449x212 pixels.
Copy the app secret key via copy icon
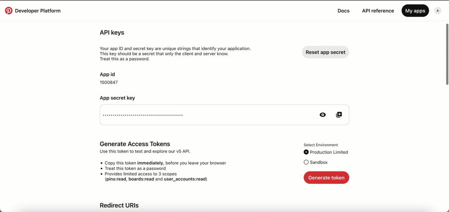(339, 115)
